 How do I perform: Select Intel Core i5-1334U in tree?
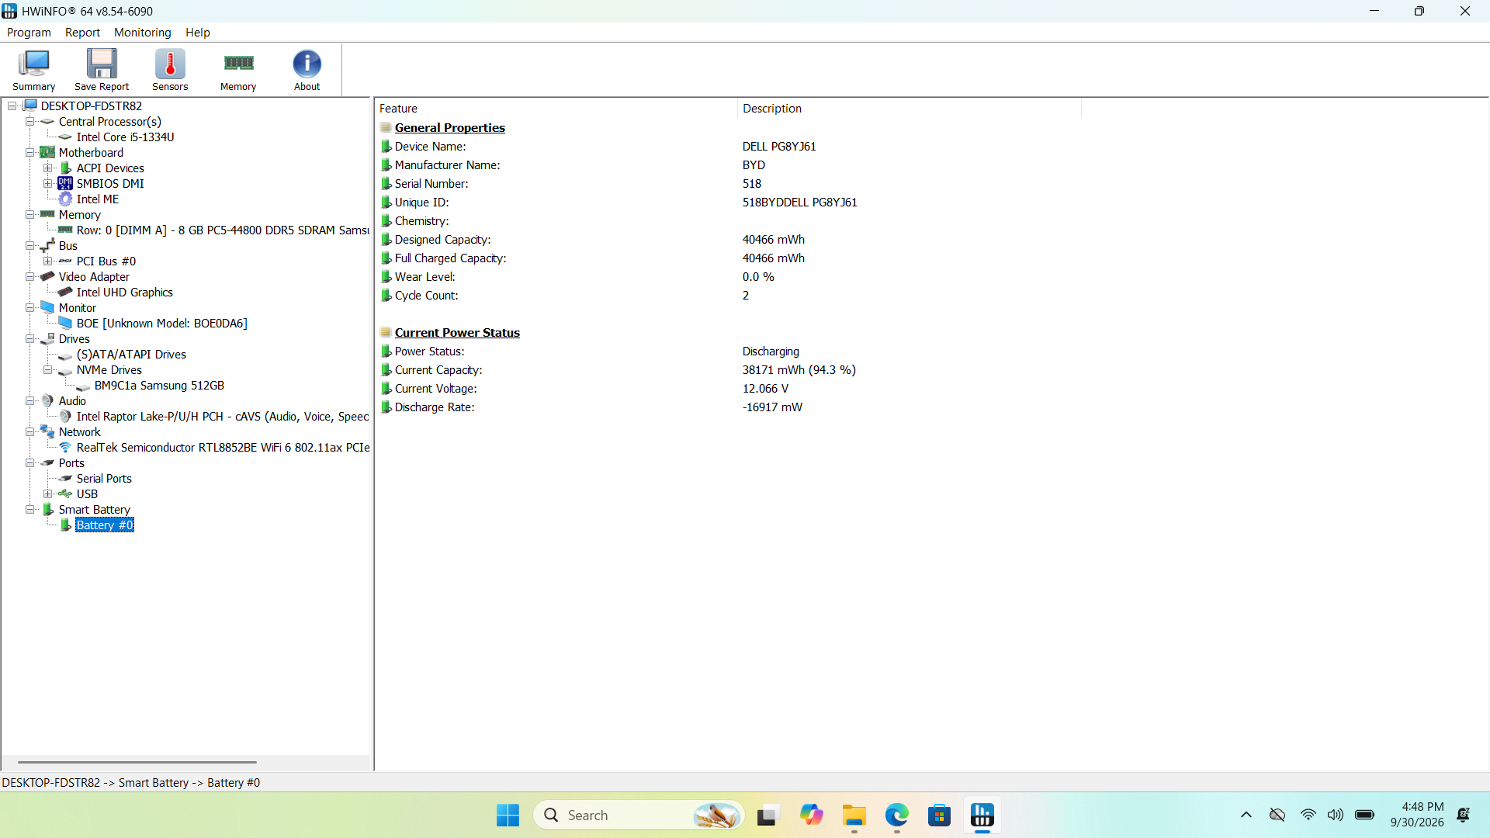125,137
